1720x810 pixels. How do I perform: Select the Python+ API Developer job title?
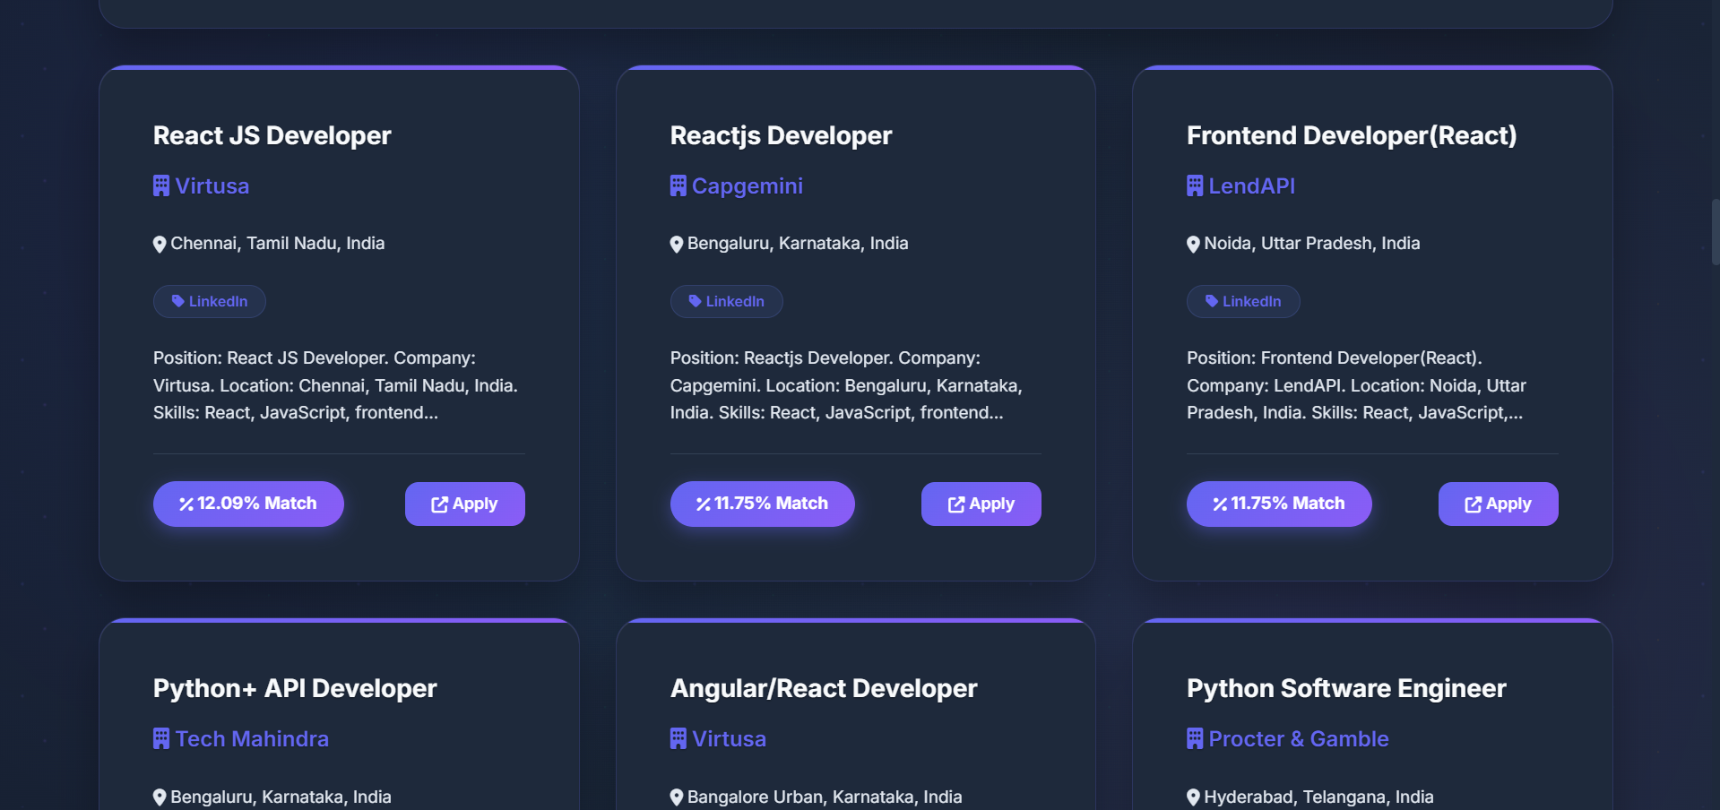point(295,688)
